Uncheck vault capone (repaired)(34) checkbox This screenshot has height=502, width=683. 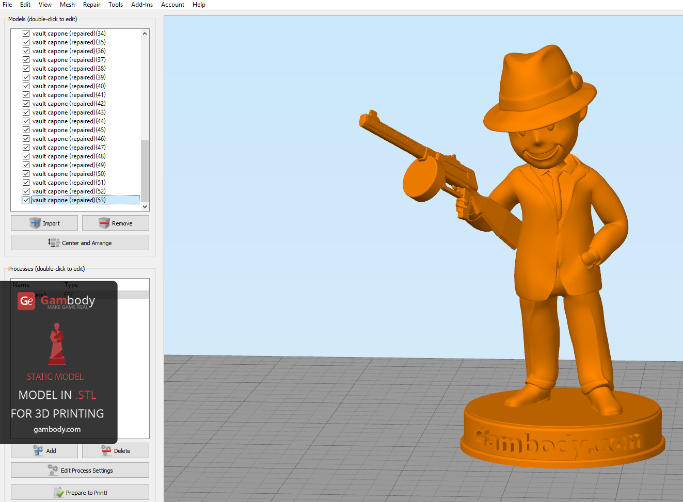26,34
